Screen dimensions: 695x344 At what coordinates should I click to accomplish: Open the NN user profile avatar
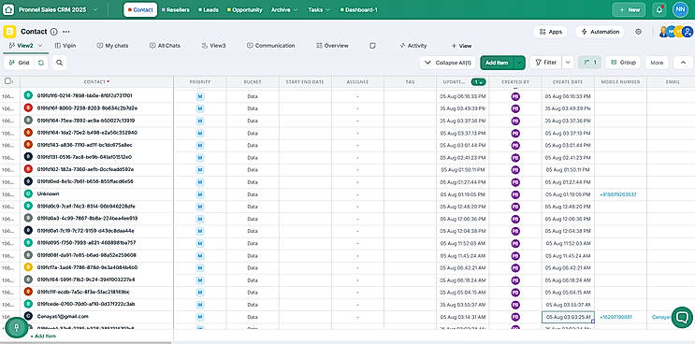[680, 9]
